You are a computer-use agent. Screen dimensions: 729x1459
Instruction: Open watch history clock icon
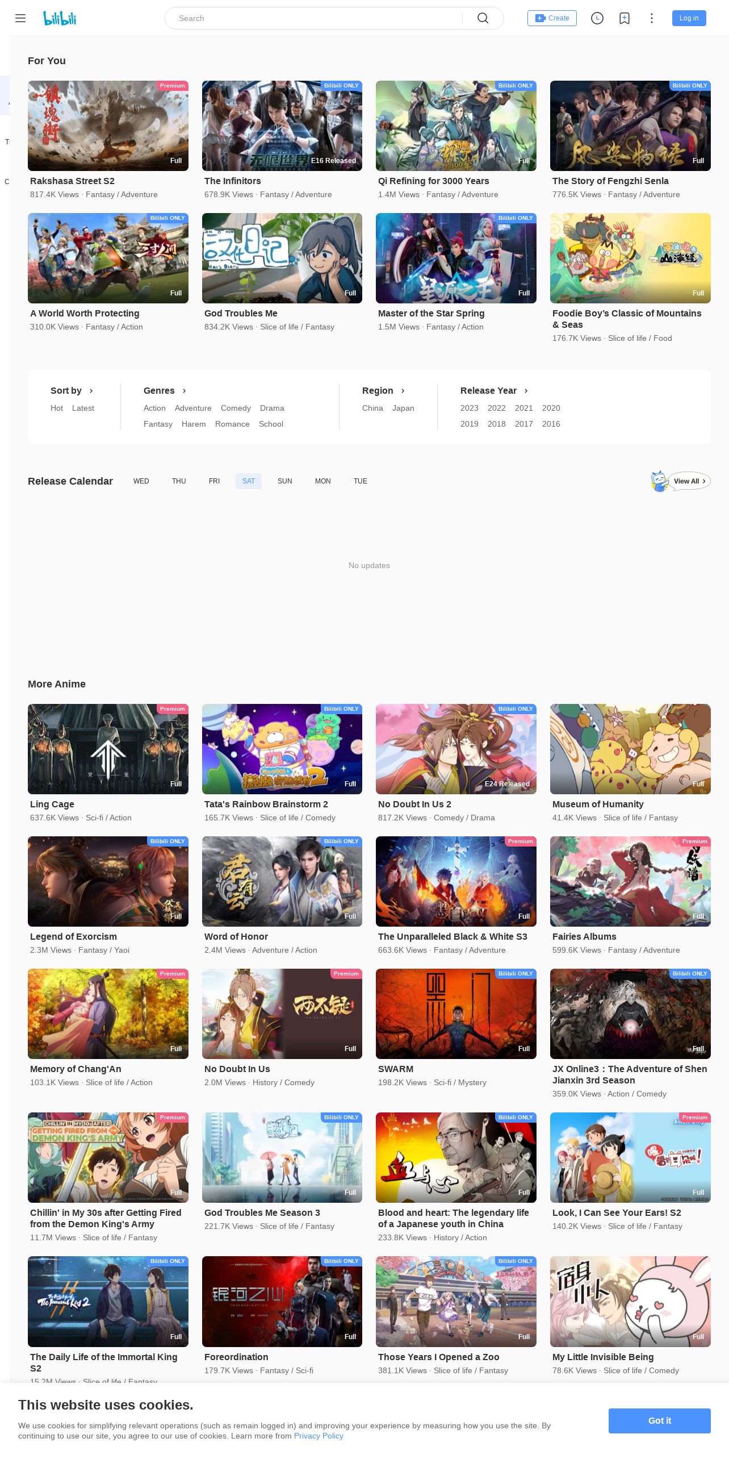[x=597, y=18]
